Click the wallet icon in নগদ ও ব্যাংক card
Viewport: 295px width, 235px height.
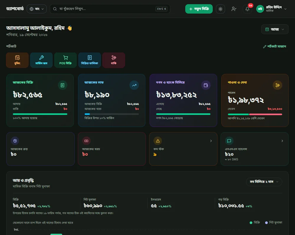206,85
